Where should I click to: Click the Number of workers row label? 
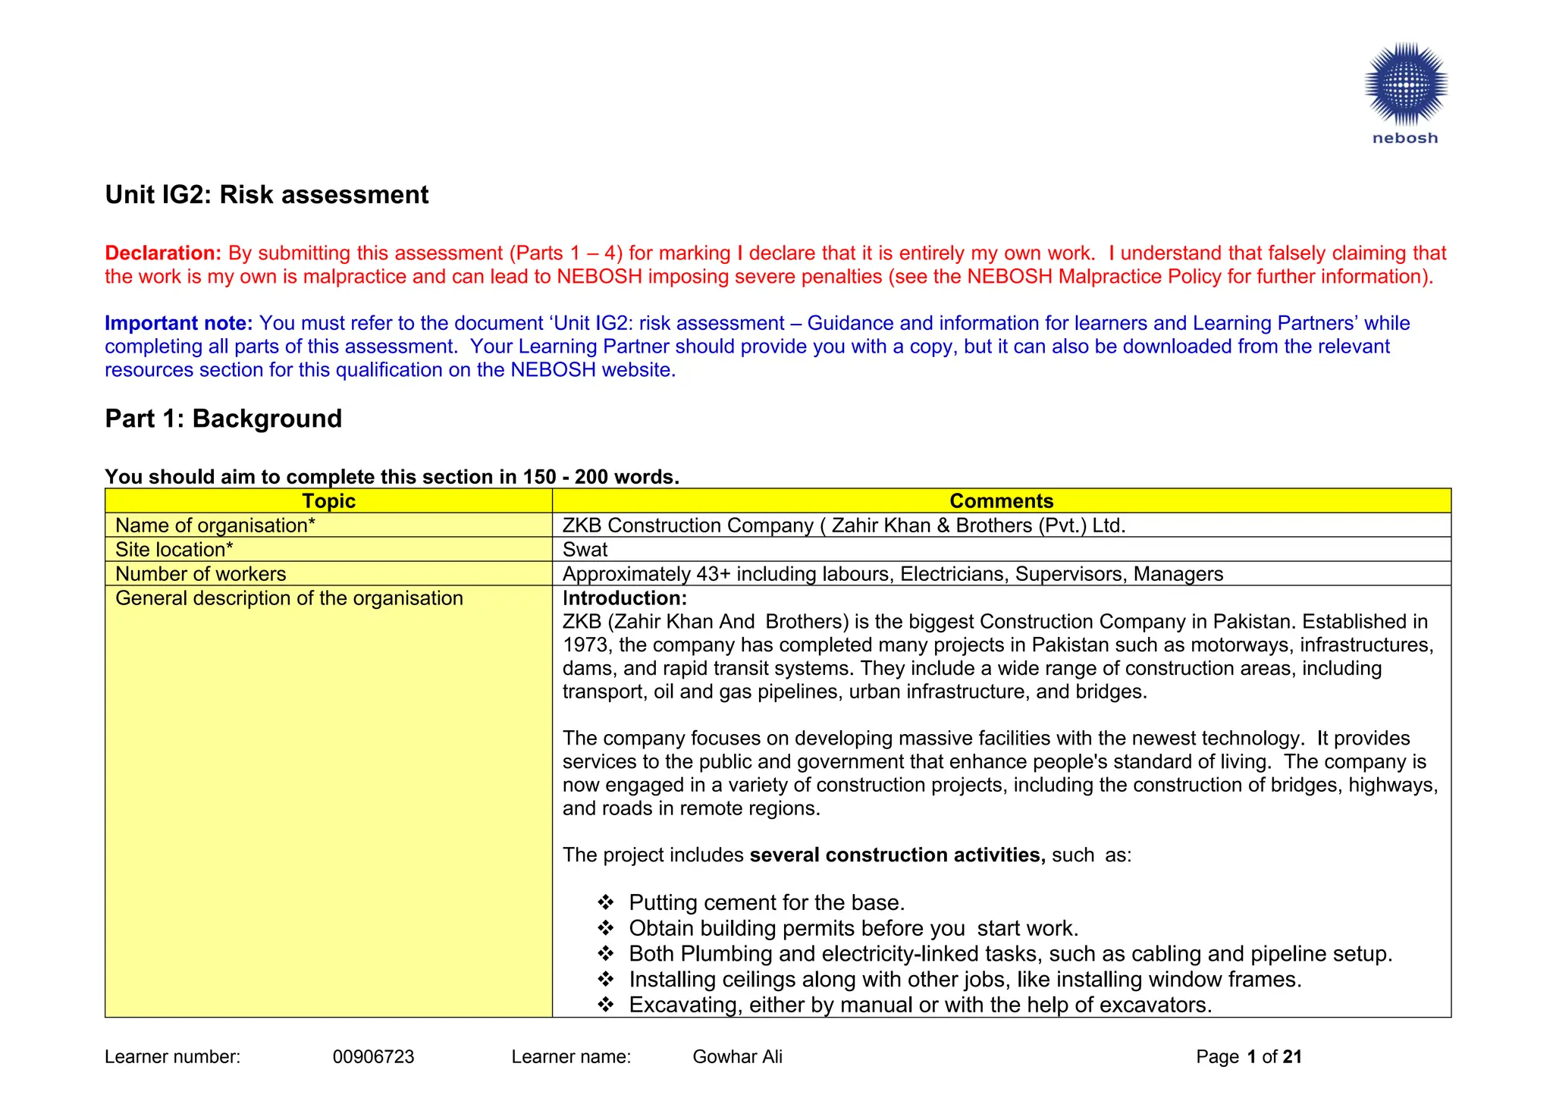(200, 574)
